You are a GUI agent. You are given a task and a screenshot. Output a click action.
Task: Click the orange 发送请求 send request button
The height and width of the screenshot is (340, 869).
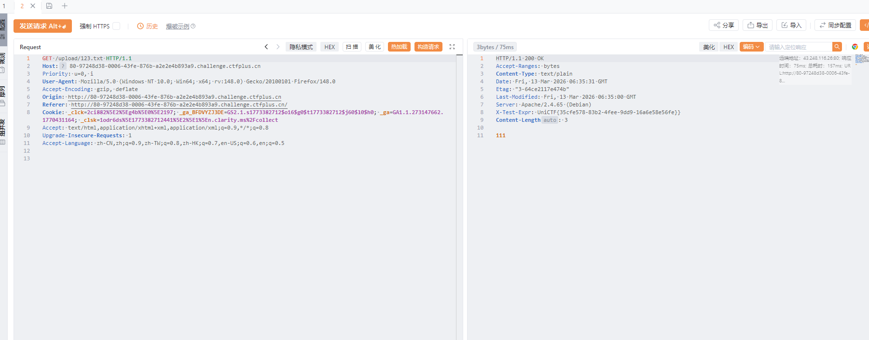[x=42, y=26]
